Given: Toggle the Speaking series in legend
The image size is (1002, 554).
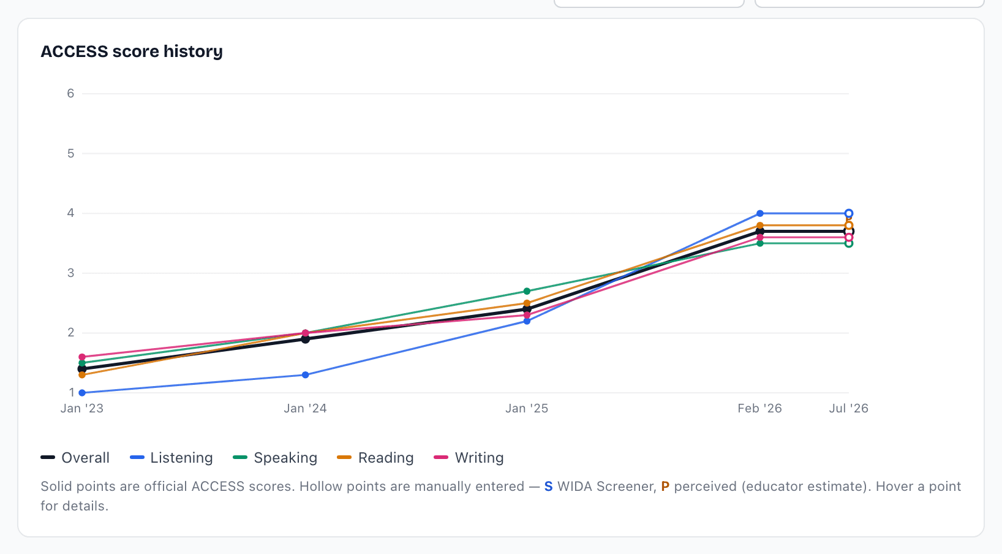Looking at the screenshot, I should 275,458.
